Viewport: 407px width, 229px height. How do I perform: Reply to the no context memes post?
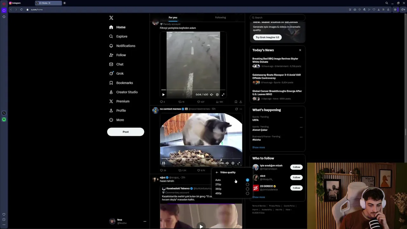coord(163,170)
